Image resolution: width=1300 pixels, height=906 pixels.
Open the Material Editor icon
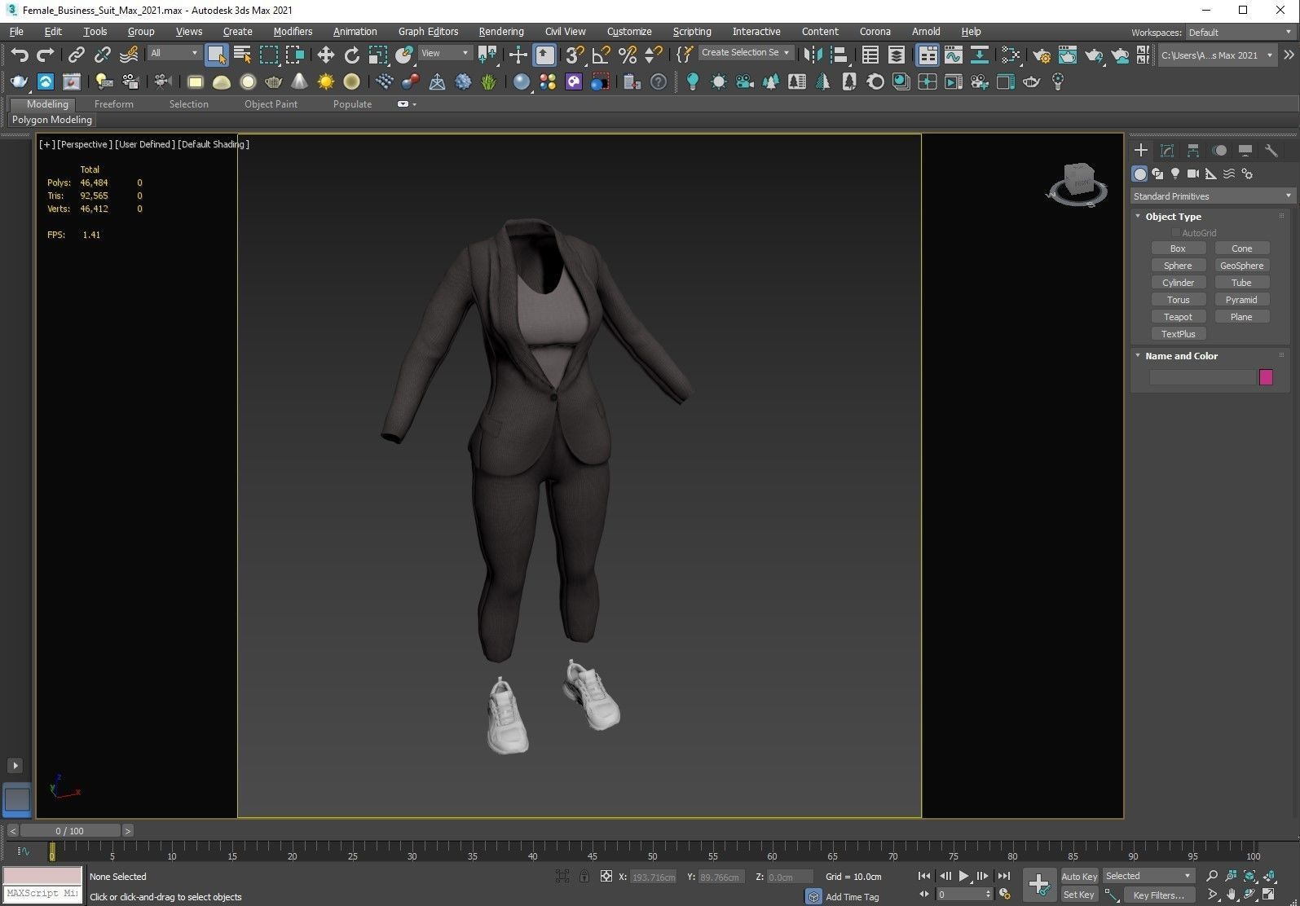coord(1012,55)
